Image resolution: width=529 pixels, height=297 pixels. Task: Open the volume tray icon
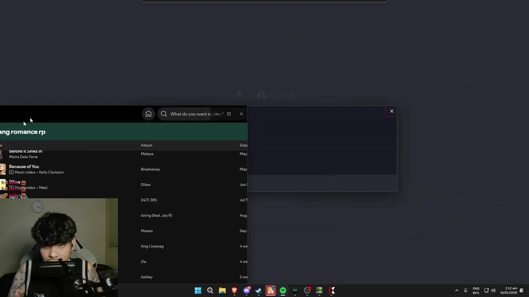[493, 291]
